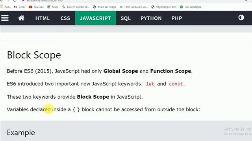Click the 'Block Scope' heading
Image resolution: width=252 pixels, height=141 pixels.
tap(34, 55)
